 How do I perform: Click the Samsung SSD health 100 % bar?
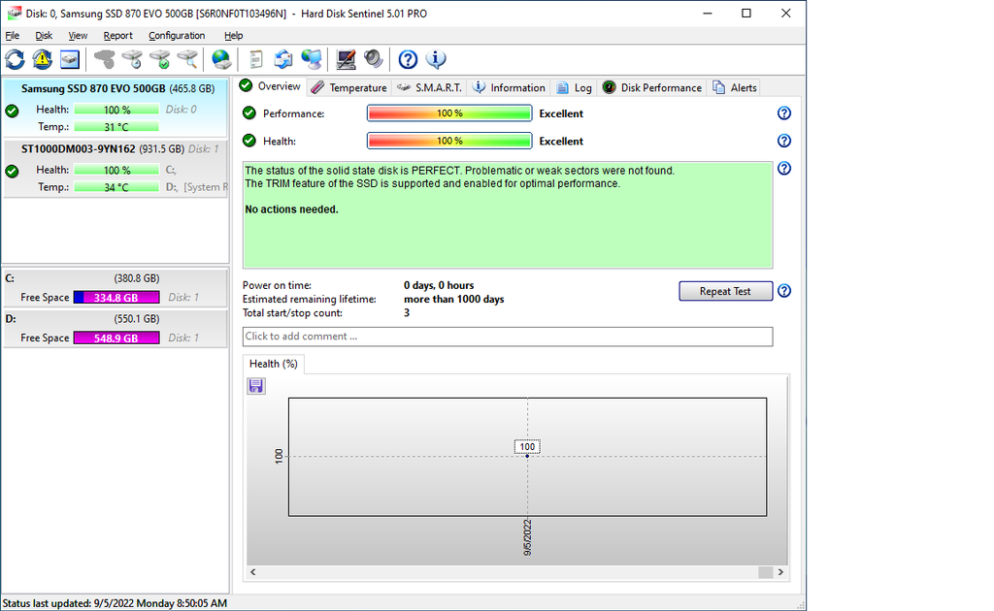(x=116, y=110)
